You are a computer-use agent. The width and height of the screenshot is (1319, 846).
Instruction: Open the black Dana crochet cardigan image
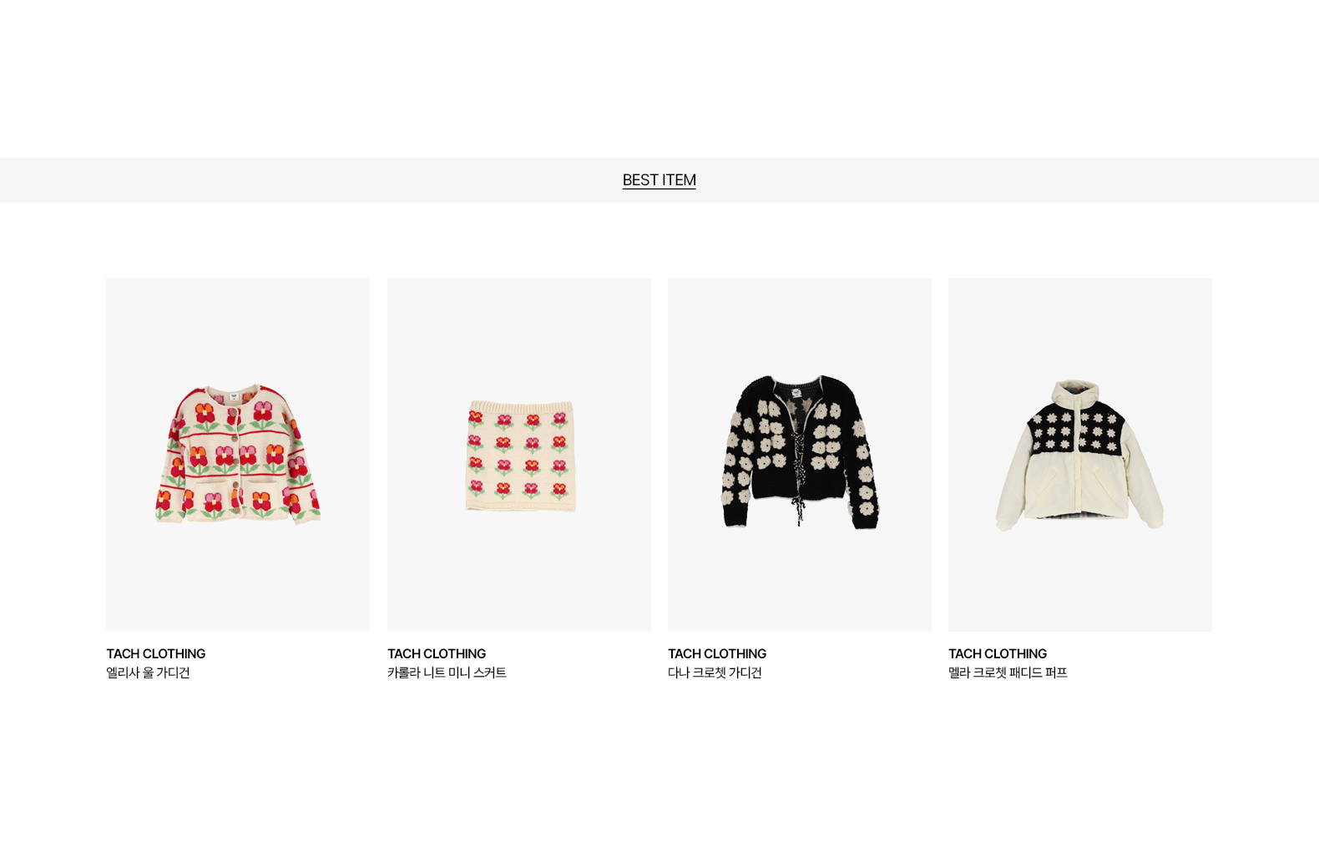[800, 455]
